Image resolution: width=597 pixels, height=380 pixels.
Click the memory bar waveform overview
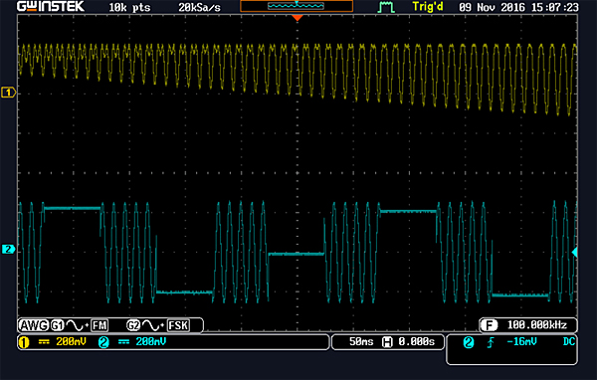click(x=297, y=6)
